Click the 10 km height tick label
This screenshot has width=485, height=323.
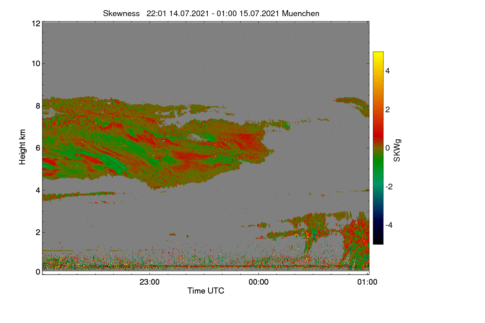(x=36, y=63)
